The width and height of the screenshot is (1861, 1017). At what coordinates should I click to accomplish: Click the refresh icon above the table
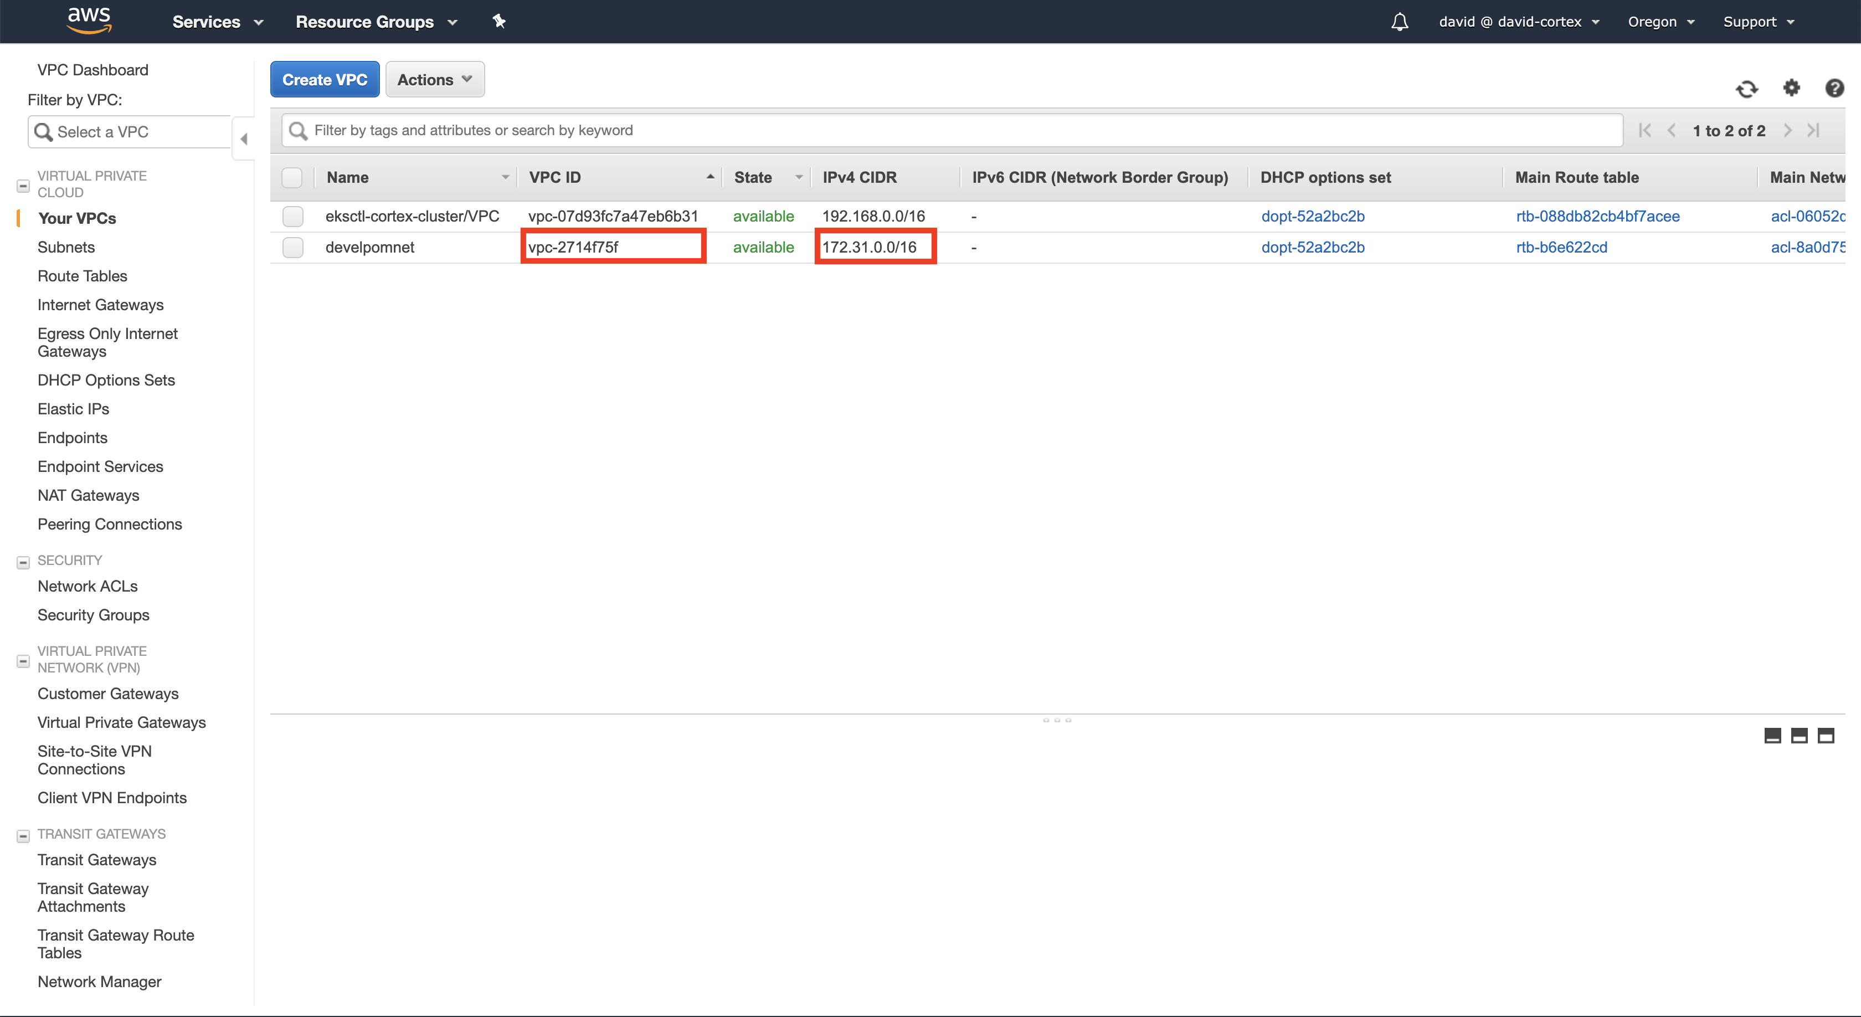pyautogui.click(x=1746, y=89)
